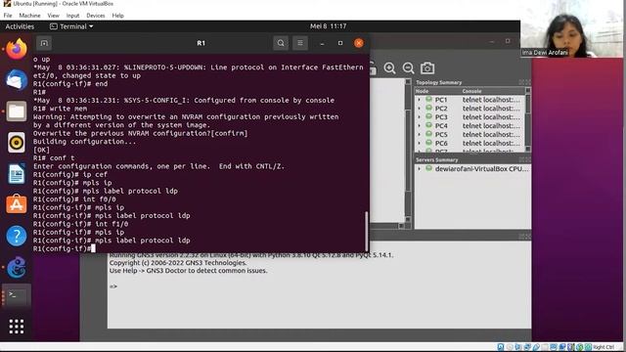Click PC1's green status icon
Screen dimensions: 626x352
tap(428, 100)
